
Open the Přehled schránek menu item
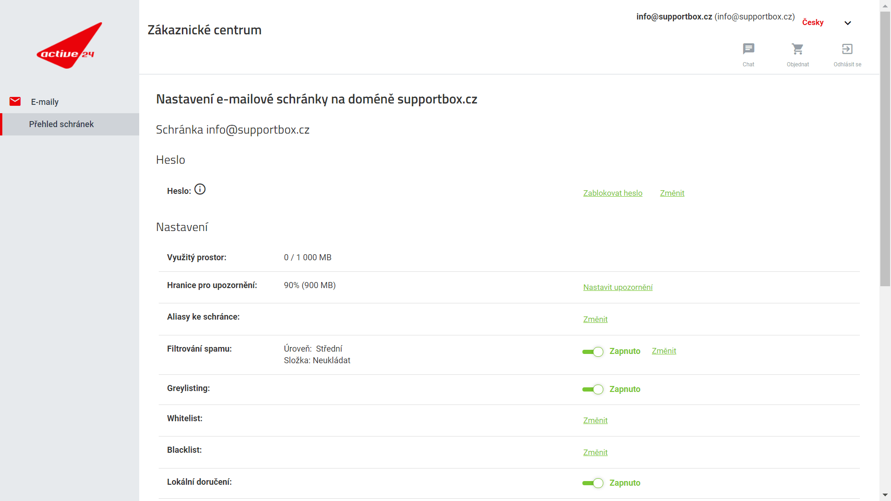(x=61, y=124)
